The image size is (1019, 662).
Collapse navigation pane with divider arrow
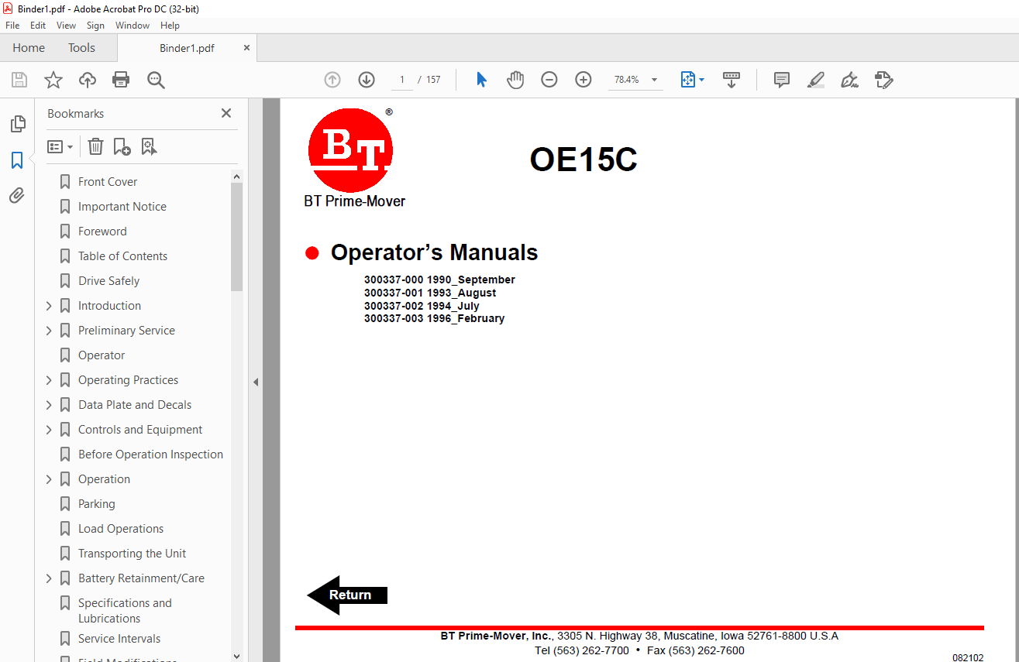coord(255,382)
